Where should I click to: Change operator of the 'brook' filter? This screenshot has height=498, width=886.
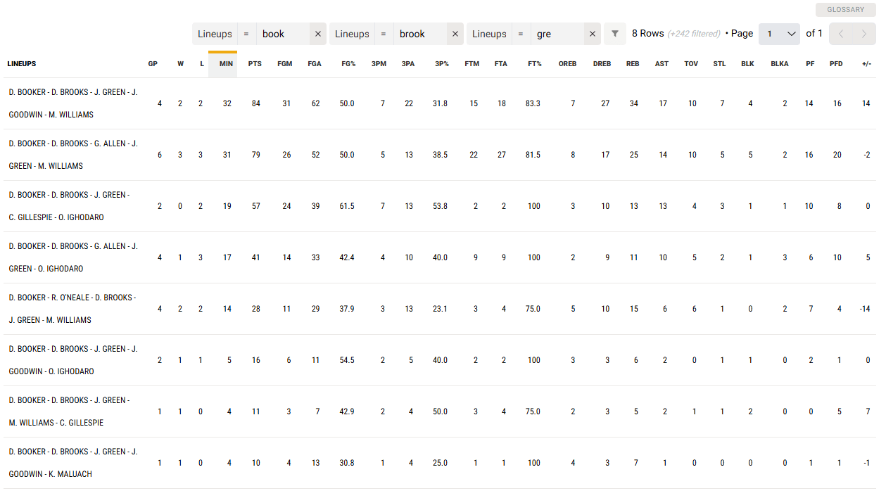[x=384, y=34]
